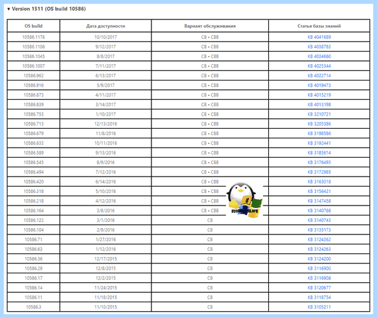Open link KB 4013198

point(319,104)
